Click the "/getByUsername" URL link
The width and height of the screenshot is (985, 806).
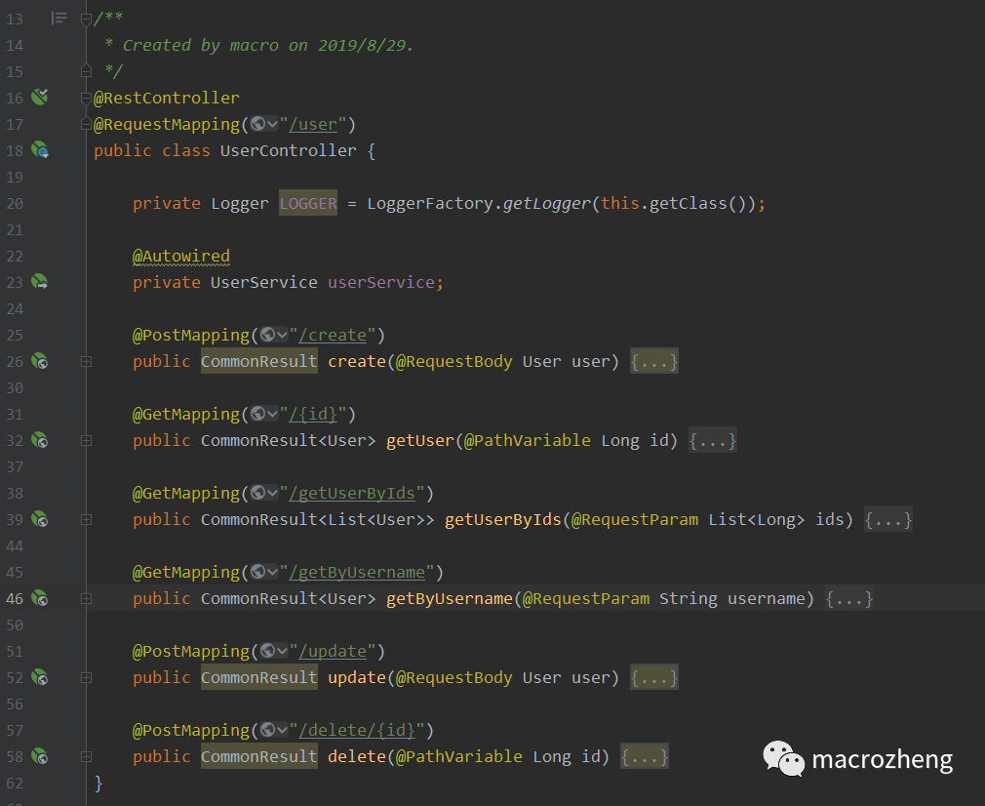pos(357,572)
